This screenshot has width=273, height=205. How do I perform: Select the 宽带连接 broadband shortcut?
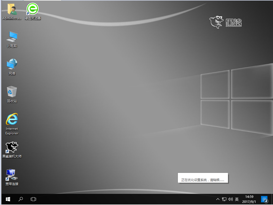pos(12,175)
